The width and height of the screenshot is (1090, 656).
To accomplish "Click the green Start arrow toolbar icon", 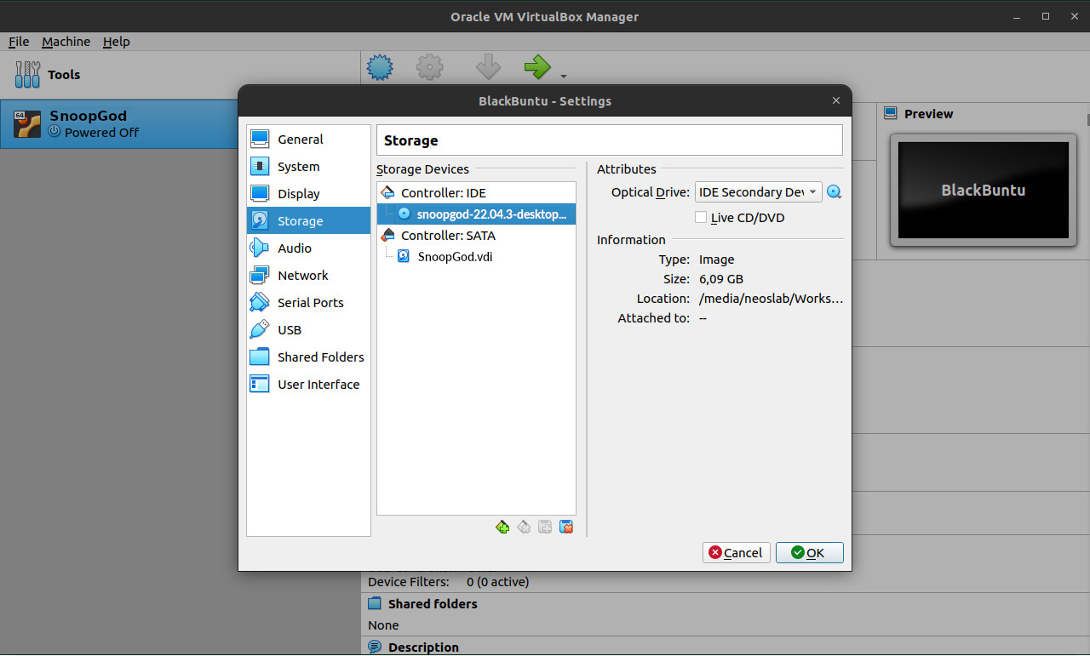I will 537,67.
